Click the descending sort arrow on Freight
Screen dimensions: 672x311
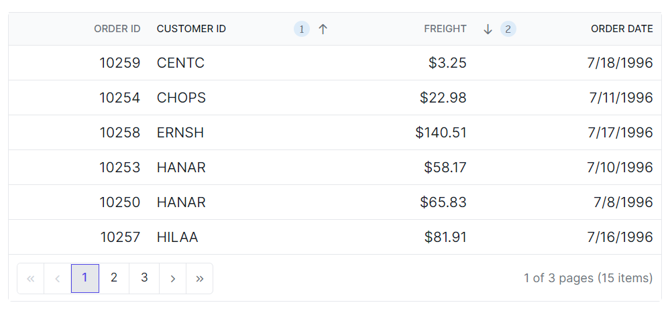(x=488, y=29)
